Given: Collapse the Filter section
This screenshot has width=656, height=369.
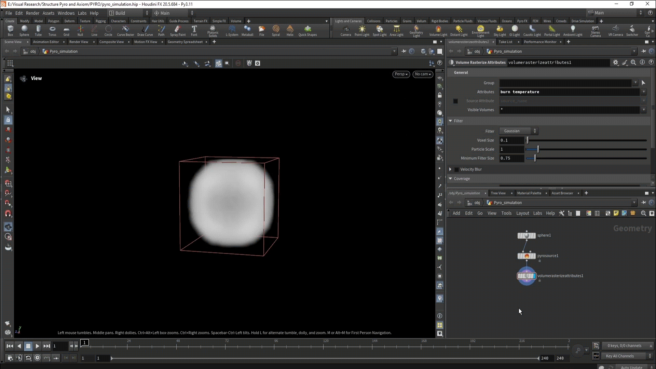Looking at the screenshot, I should point(450,121).
